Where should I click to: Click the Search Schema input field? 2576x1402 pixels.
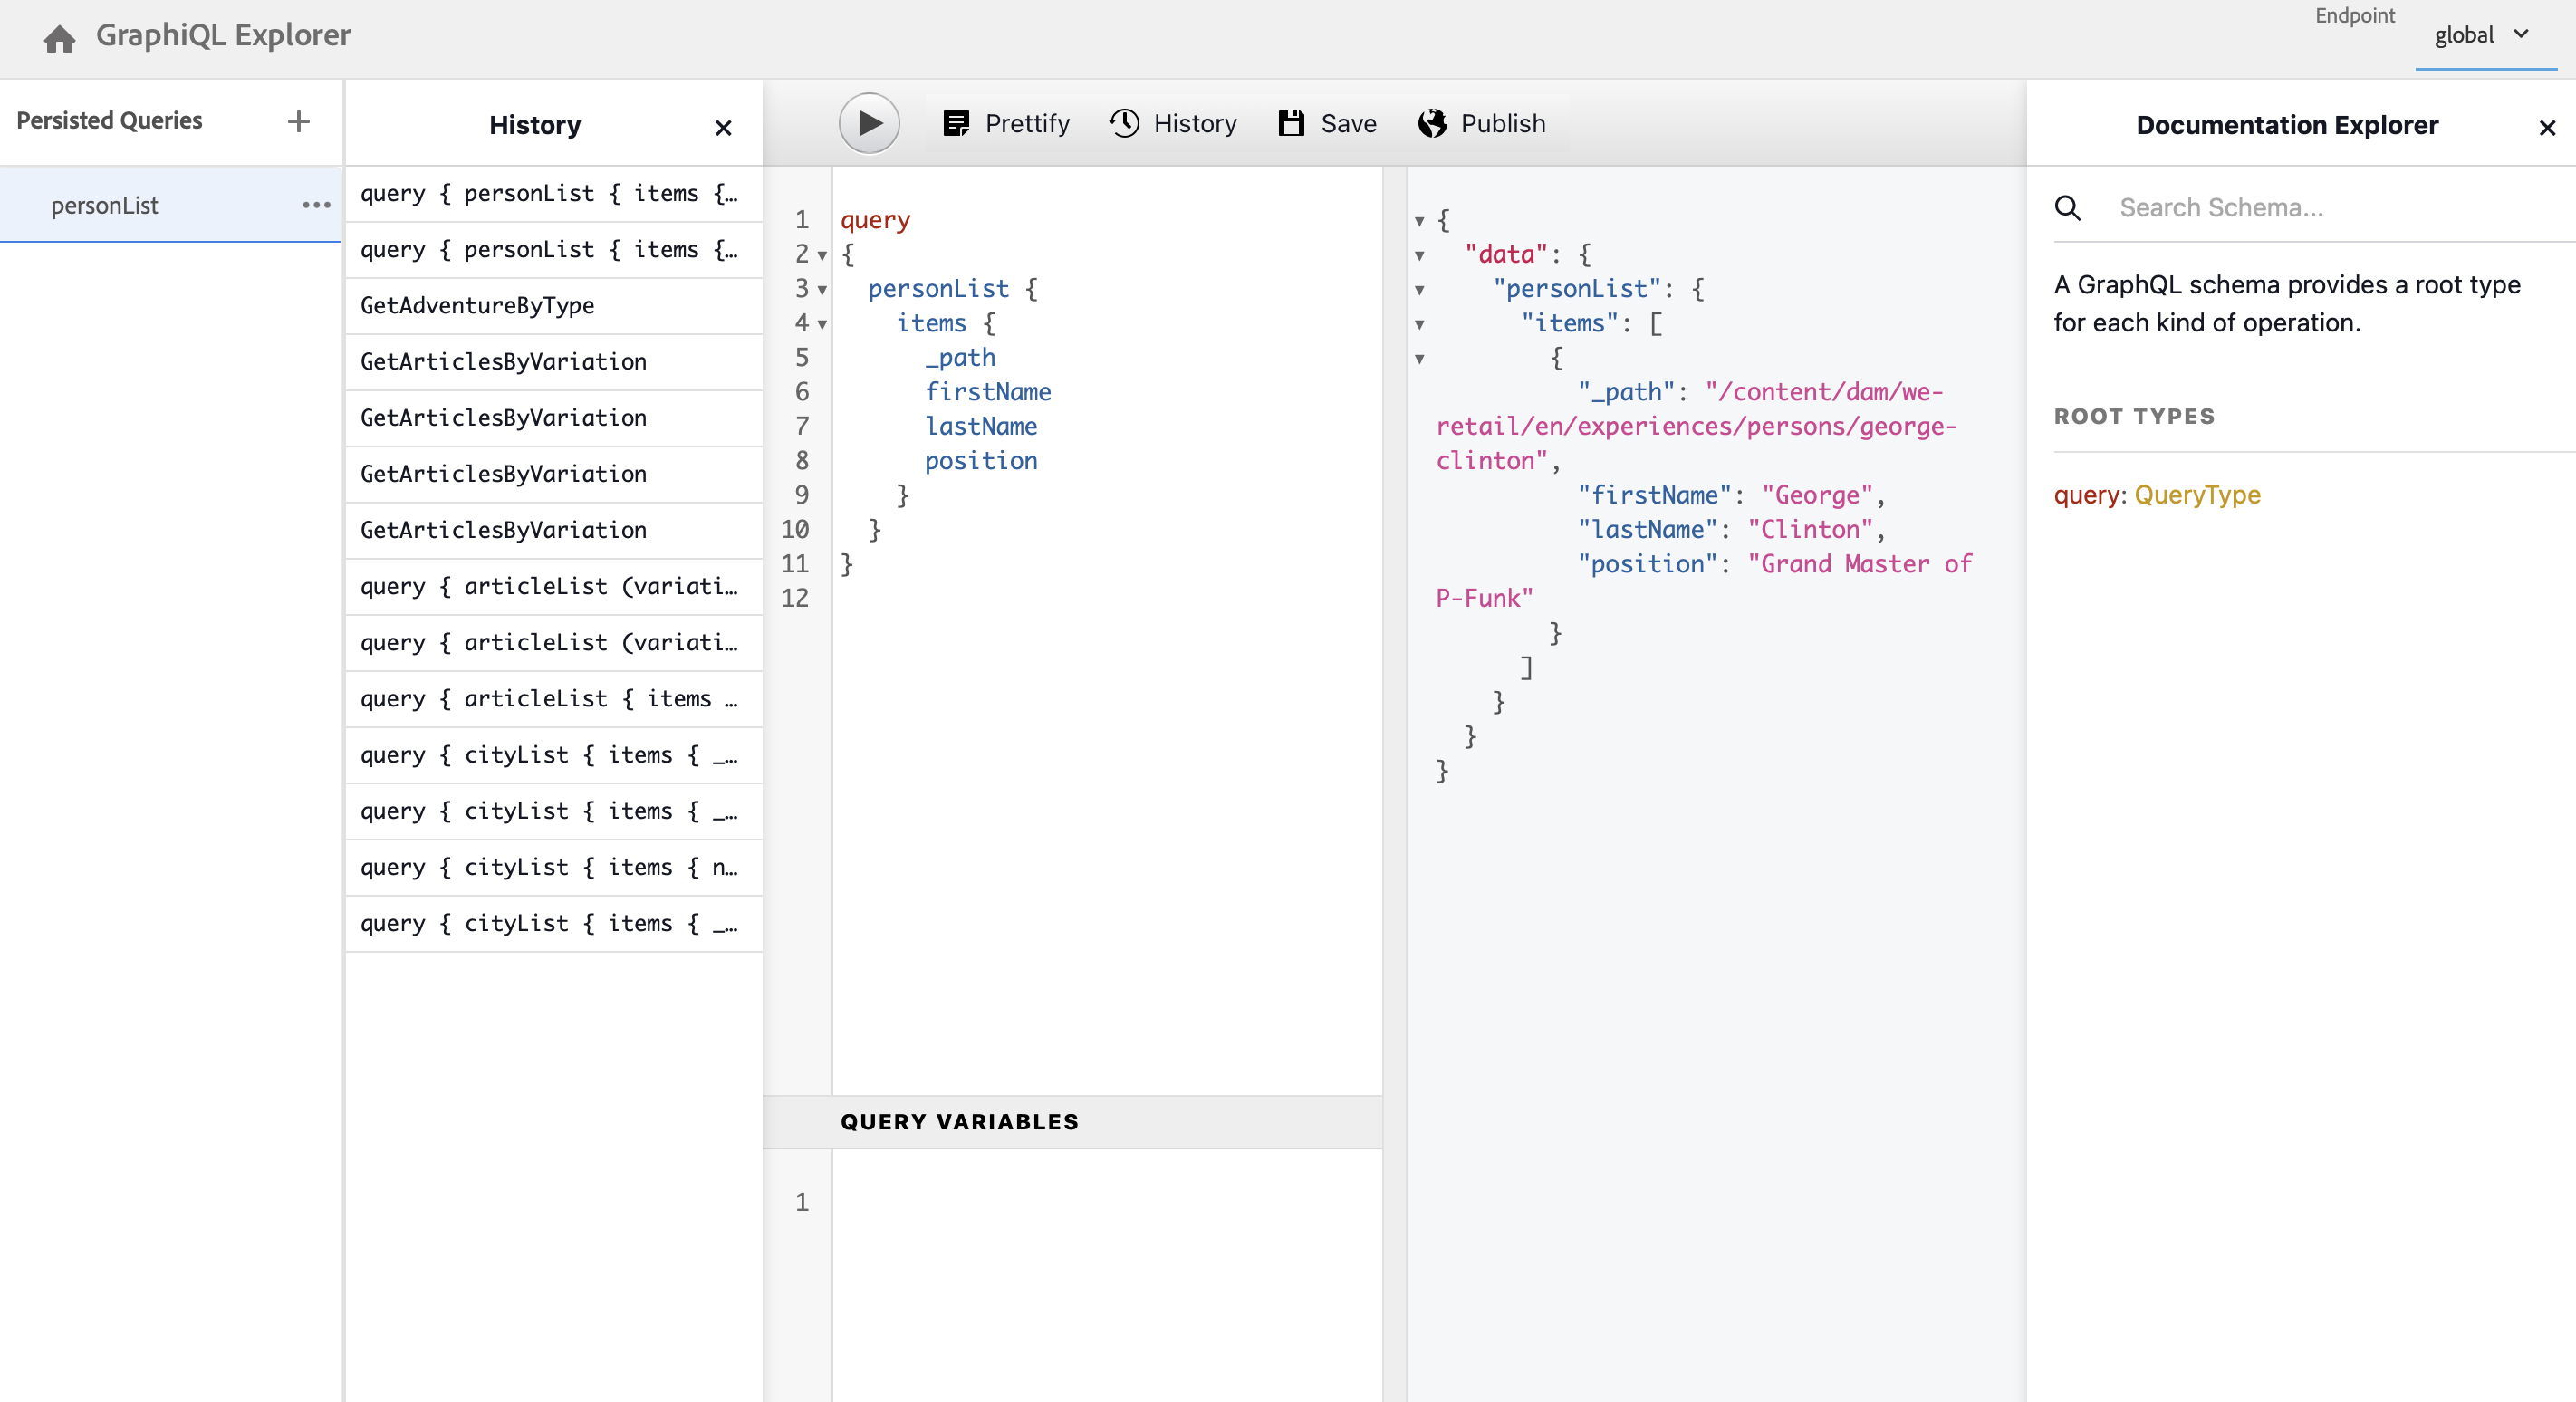click(x=2300, y=208)
